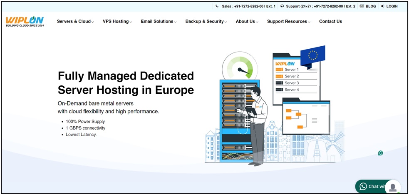Click the WhatsApp chat icon
The image size is (409, 195).
tap(363, 186)
